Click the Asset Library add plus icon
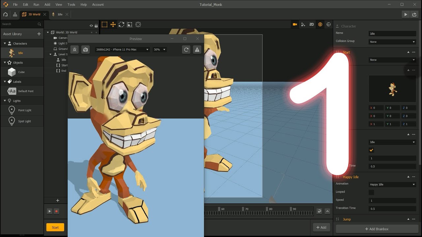422x237 pixels. pyautogui.click(x=39, y=34)
